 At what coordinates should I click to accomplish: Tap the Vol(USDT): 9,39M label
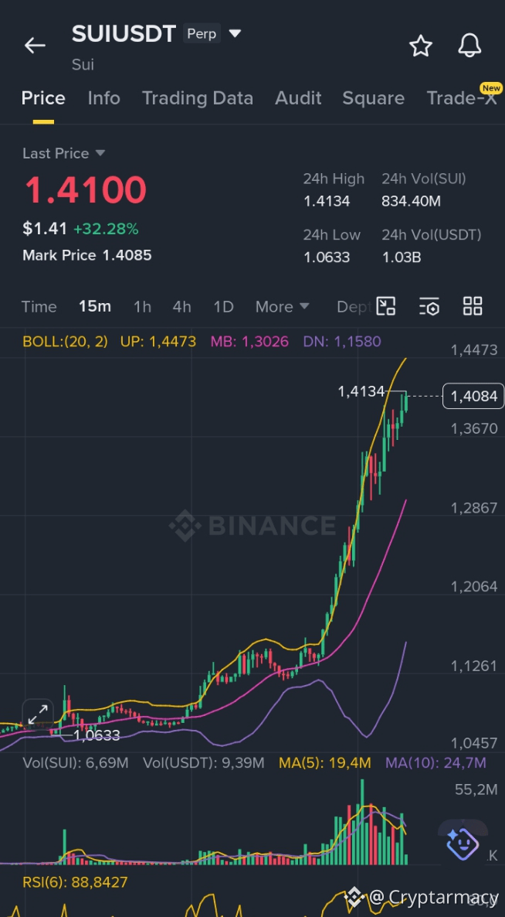point(204,762)
